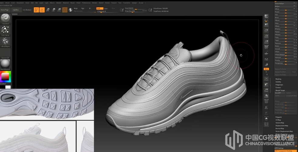Image resolution: width=298 pixels, height=152 pixels.
Task: Toggle the Solo icon
Action: [266, 119]
